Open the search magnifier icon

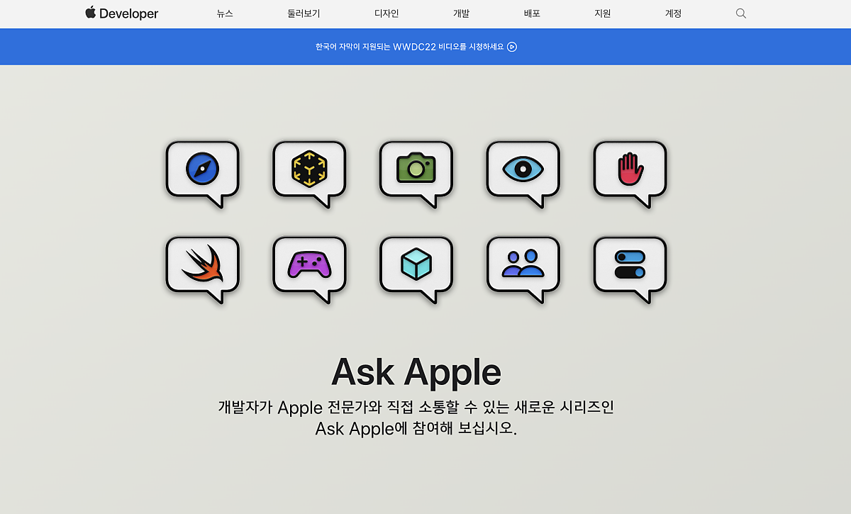[741, 13]
